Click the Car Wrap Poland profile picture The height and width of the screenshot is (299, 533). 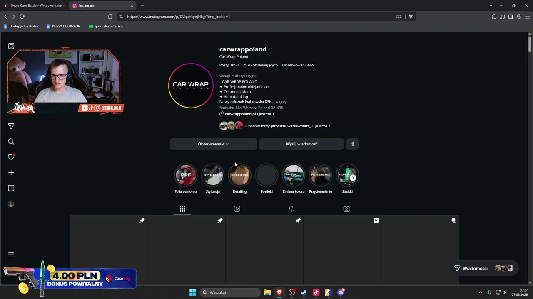pos(191,86)
